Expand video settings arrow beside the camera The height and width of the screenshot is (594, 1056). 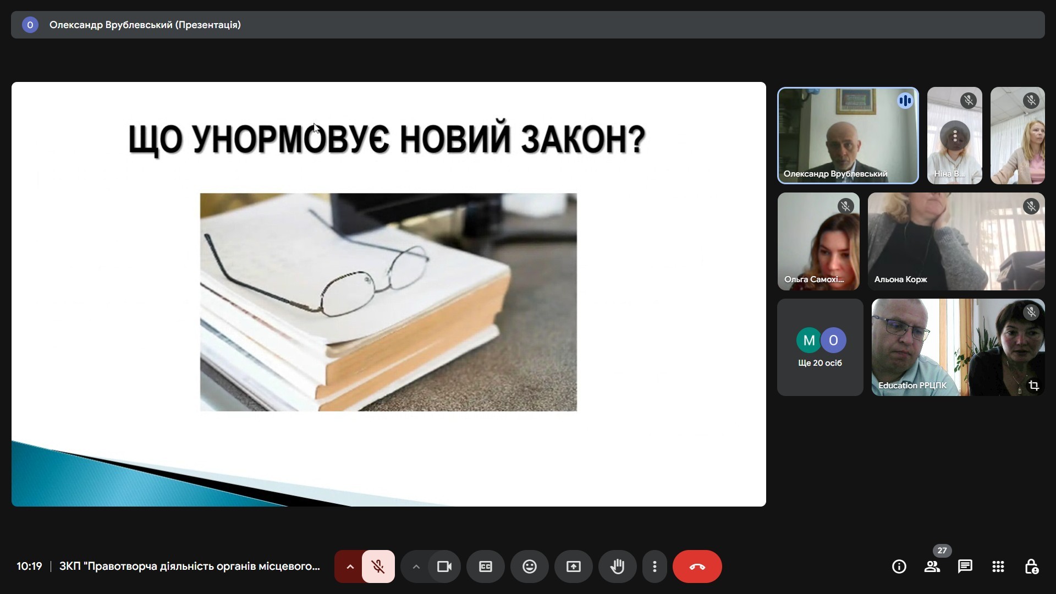coord(416,566)
